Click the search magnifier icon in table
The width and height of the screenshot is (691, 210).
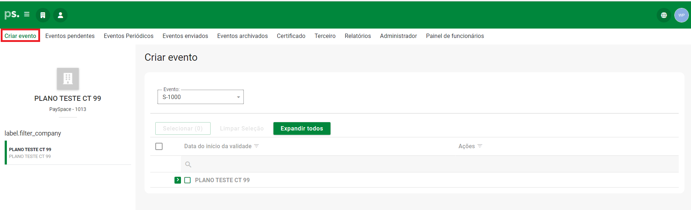pyautogui.click(x=188, y=164)
